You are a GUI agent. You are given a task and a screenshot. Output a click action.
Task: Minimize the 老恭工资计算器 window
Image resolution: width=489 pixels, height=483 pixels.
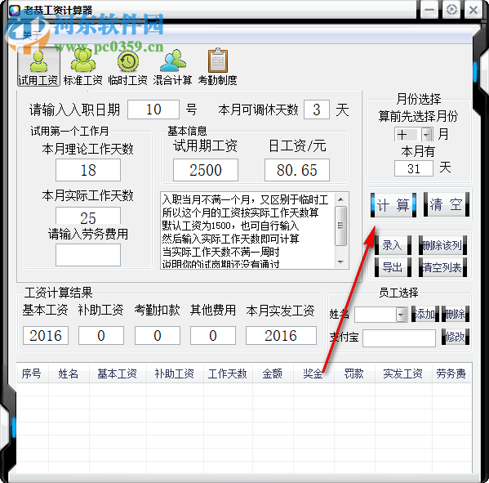pyautogui.click(x=429, y=10)
